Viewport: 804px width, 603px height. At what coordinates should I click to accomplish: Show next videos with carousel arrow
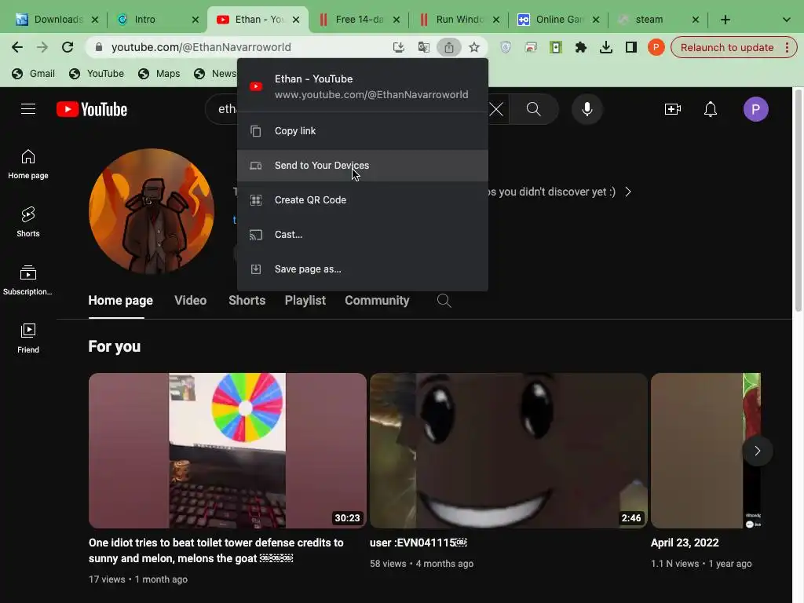[x=758, y=451]
